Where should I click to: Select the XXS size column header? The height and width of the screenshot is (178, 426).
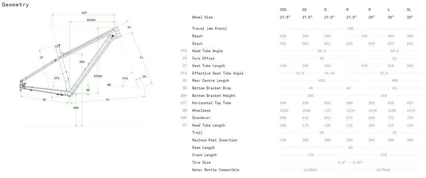(283, 10)
